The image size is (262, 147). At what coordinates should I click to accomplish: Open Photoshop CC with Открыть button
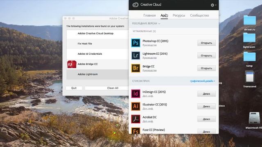click(206, 43)
